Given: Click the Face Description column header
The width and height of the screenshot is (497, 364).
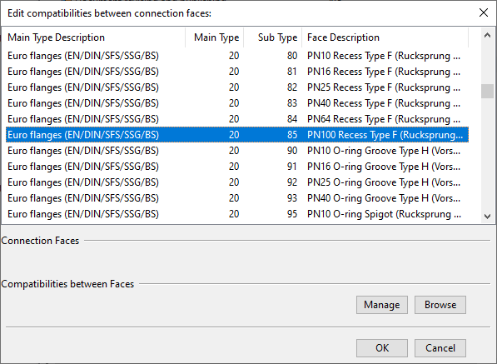Looking at the screenshot, I should coord(385,37).
